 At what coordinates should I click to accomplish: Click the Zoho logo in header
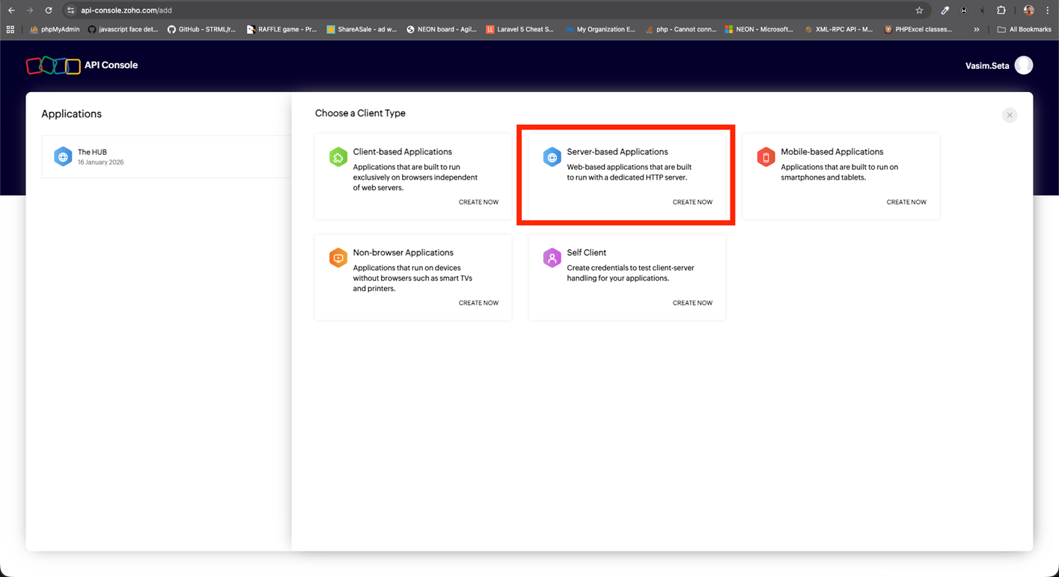pyautogui.click(x=53, y=66)
